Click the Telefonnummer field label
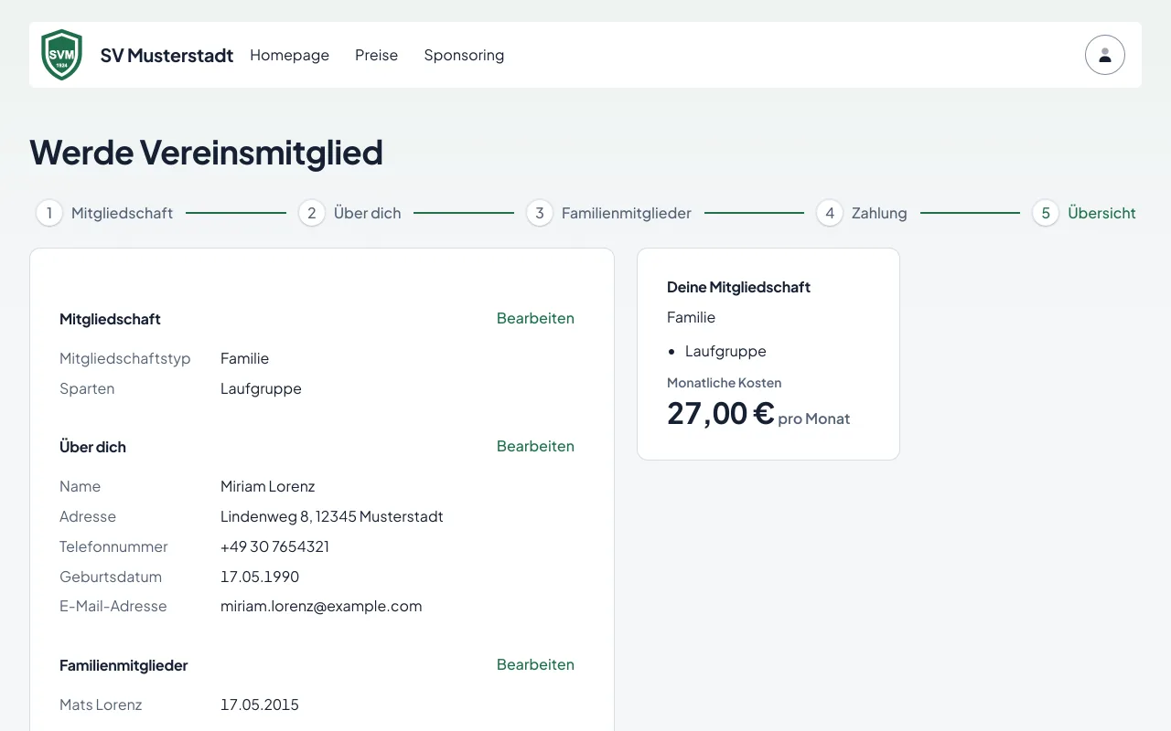This screenshot has height=731, width=1171. click(113, 546)
